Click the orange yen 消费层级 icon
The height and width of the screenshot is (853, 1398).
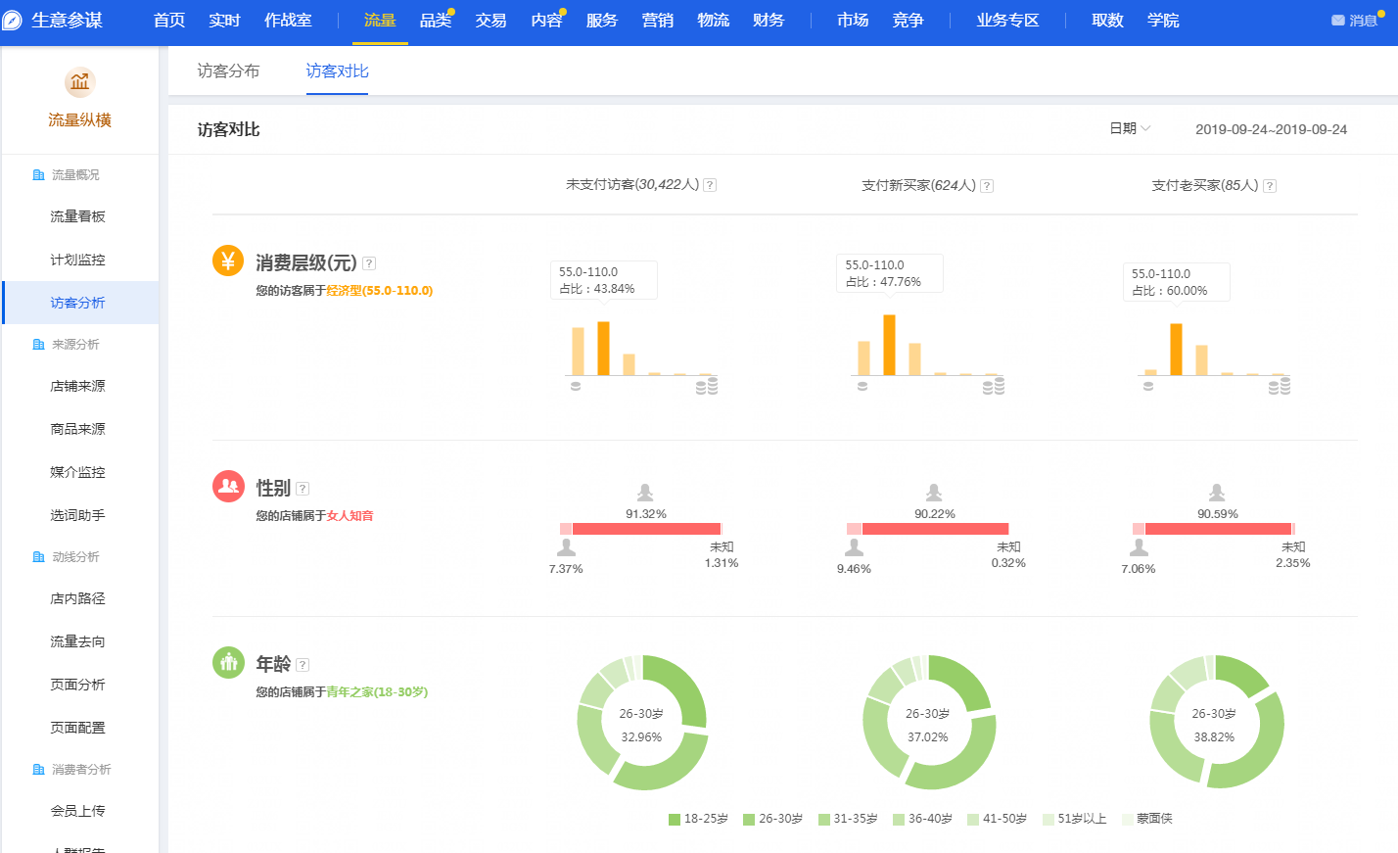(x=228, y=261)
